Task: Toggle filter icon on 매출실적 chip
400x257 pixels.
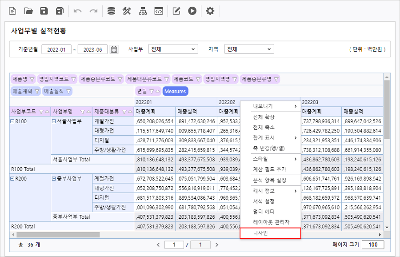Action: pos(69,91)
